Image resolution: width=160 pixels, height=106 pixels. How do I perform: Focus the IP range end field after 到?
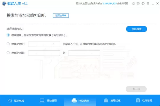point(84,53)
